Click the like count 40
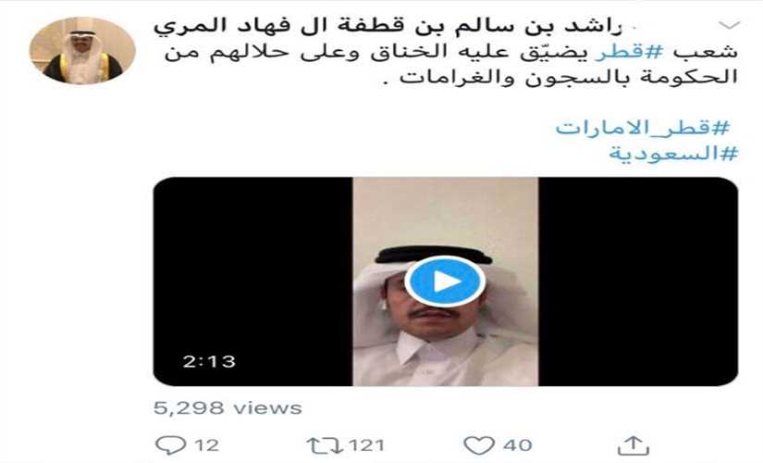Screen dimensions: 763x463 click(x=517, y=445)
